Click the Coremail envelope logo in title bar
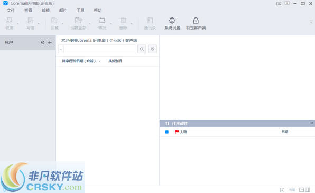315x193 pixels. [x=5, y=3]
